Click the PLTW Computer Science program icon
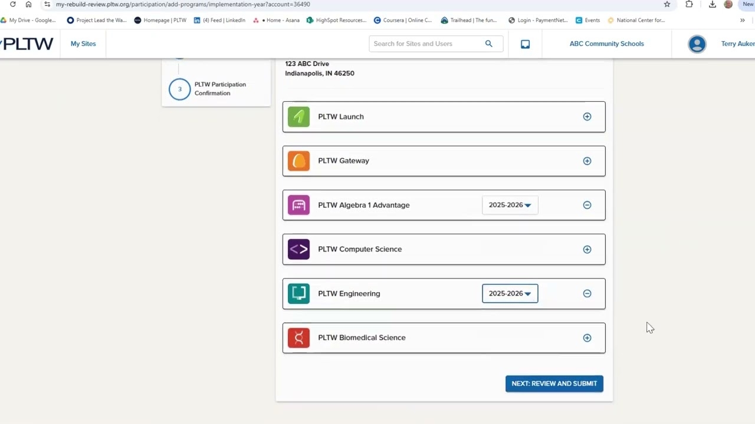This screenshot has height=424, width=755. (298, 249)
